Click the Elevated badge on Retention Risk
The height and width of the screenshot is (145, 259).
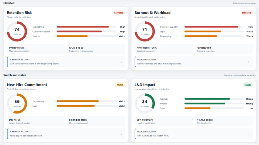[x=119, y=13]
